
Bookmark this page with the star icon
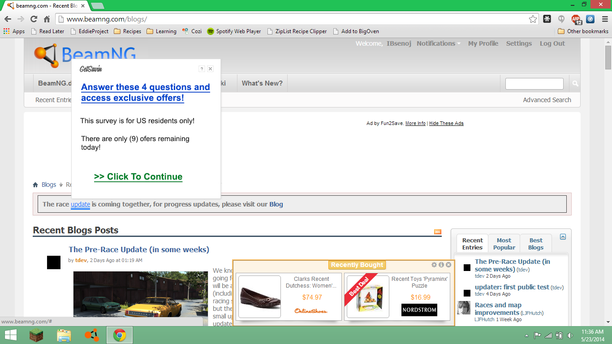tap(533, 19)
